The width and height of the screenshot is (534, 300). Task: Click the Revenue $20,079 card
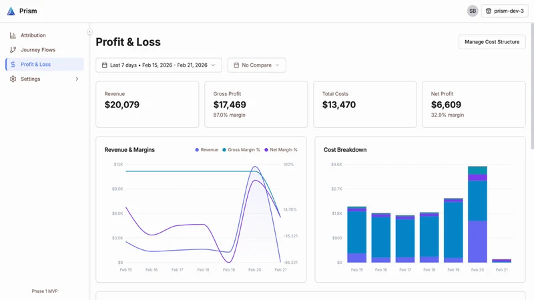pyautogui.click(x=147, y=105)
